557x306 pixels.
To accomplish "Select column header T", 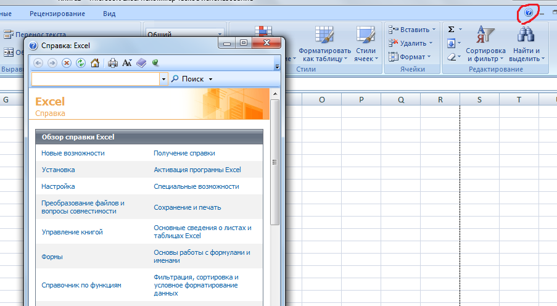I will pos(519,99).
